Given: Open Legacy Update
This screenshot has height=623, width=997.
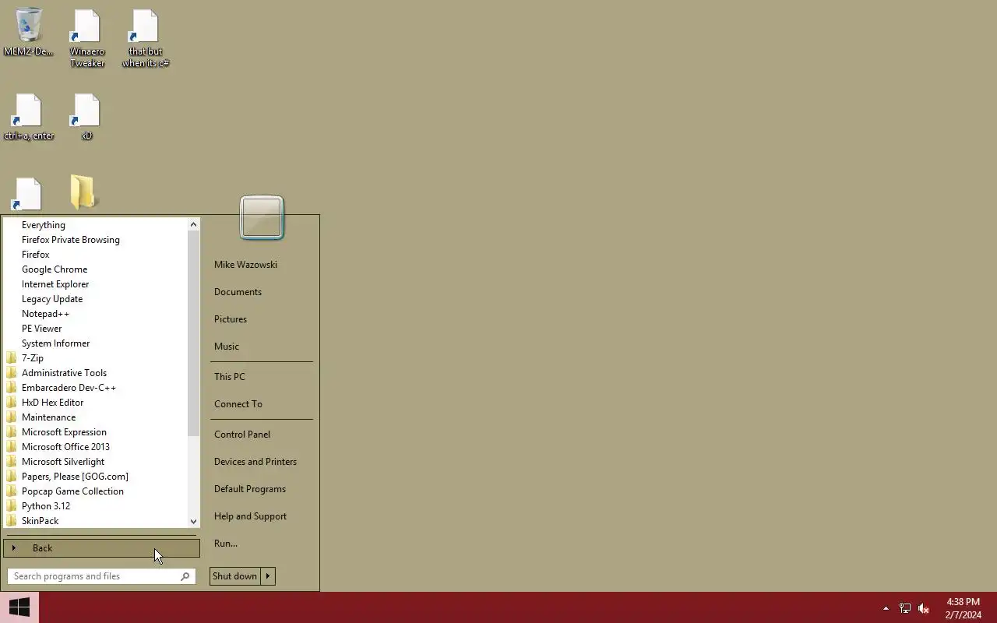Looking at the screenshot, I should click(96, 299).
